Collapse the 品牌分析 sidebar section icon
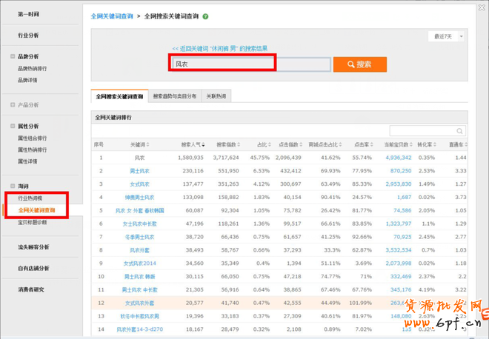The image size is (489, 339). pos(13,56)
